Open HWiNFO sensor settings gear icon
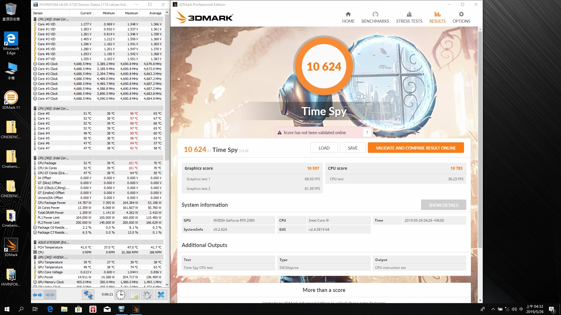This screenshot has width=561, height=315. tap(147, 295)
